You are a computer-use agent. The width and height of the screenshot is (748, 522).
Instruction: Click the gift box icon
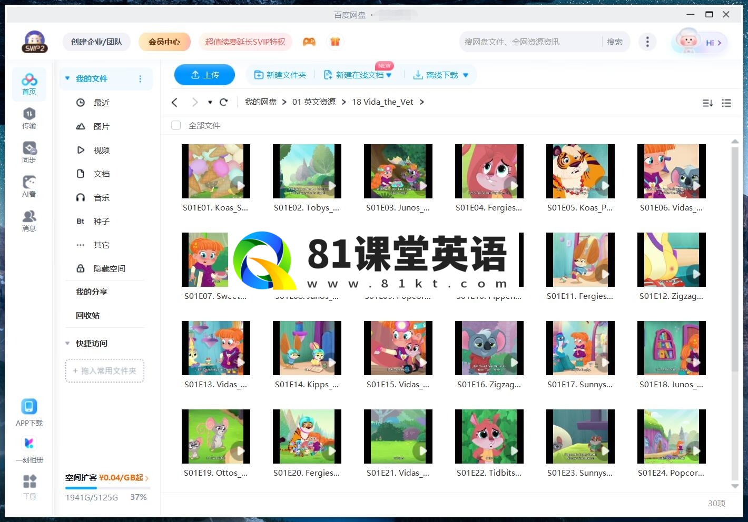point(335,42)
